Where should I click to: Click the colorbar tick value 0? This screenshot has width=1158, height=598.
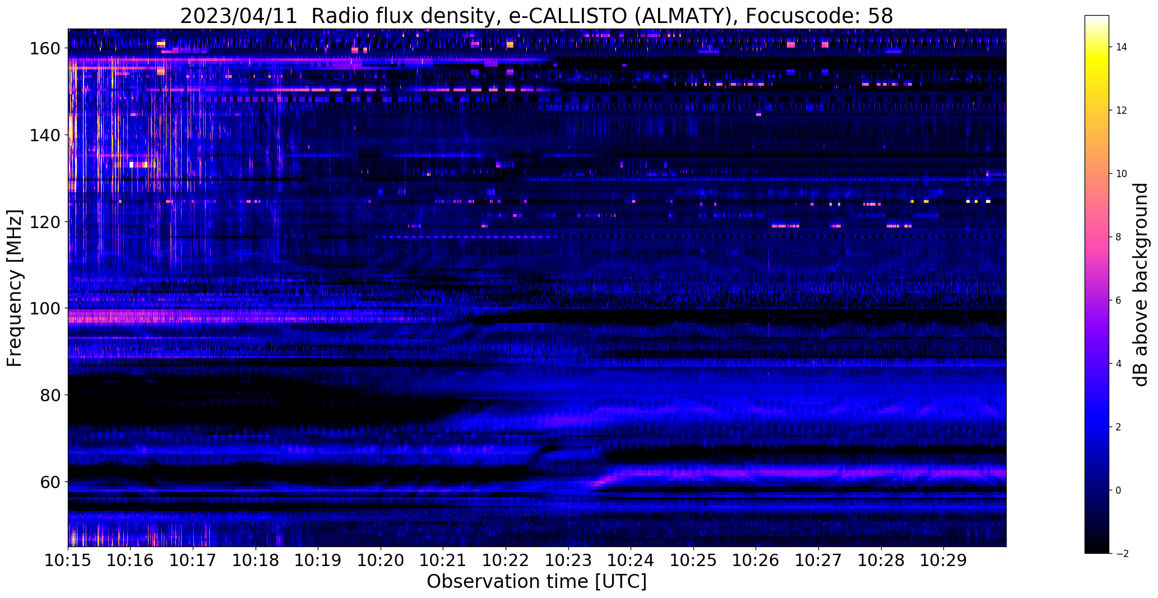[x=1119, y=490]
